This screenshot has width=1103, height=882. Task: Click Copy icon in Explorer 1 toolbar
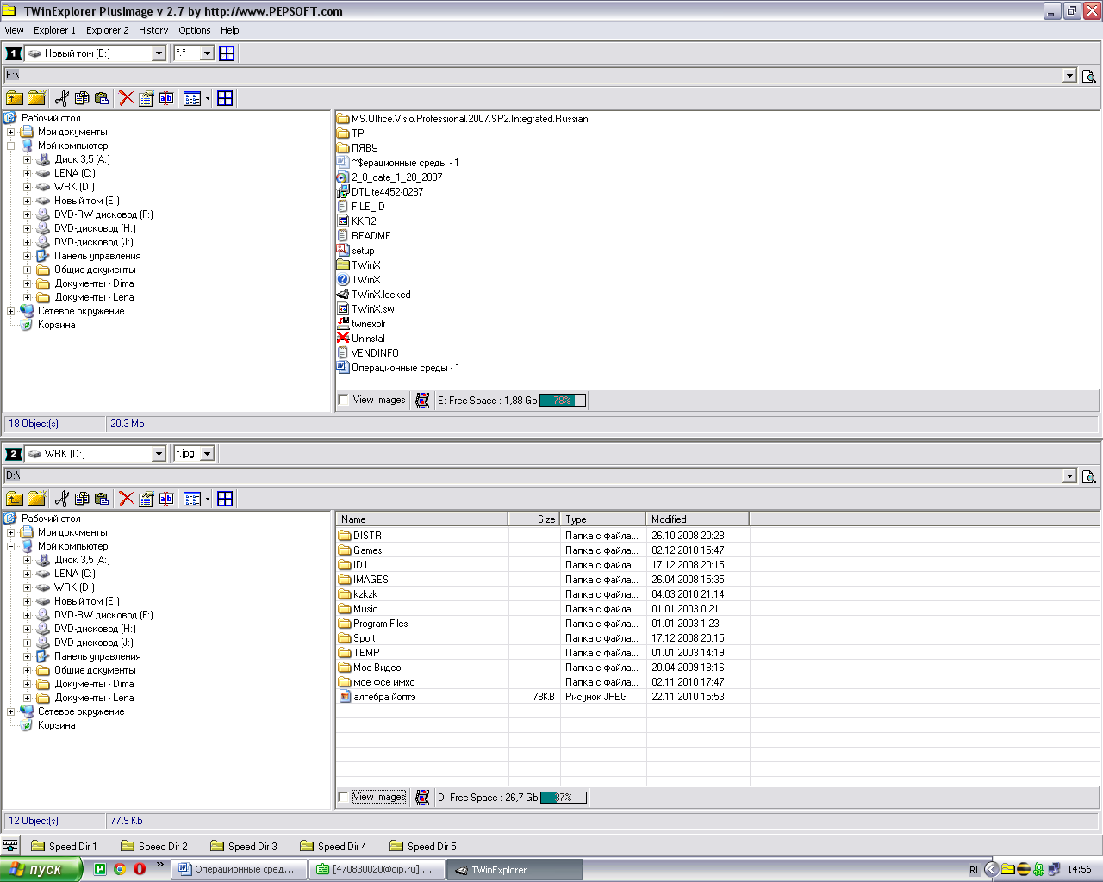coord(82,98)
